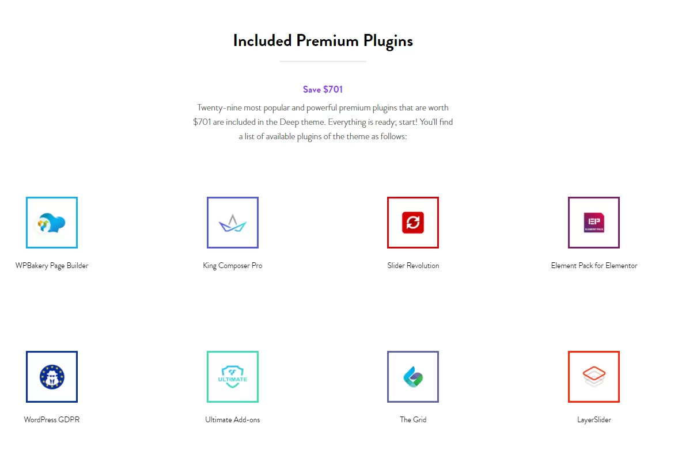Click the Included Premium Plugins heading
This screenshot has height=451, width=678.
pyautogui.click(x=323, y=41)
